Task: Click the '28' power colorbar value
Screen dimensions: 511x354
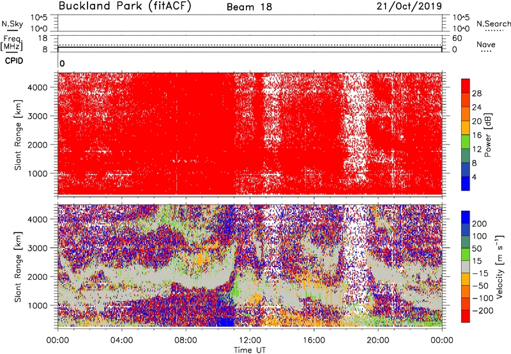Action: [477, 93]
